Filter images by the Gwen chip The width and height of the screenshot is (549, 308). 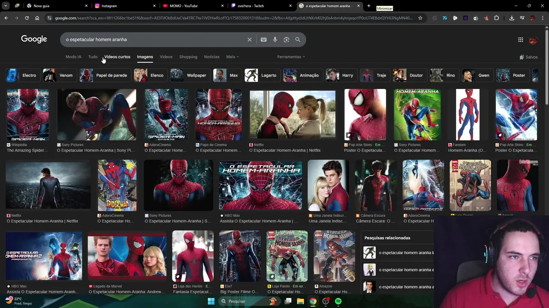pos(478,75)
